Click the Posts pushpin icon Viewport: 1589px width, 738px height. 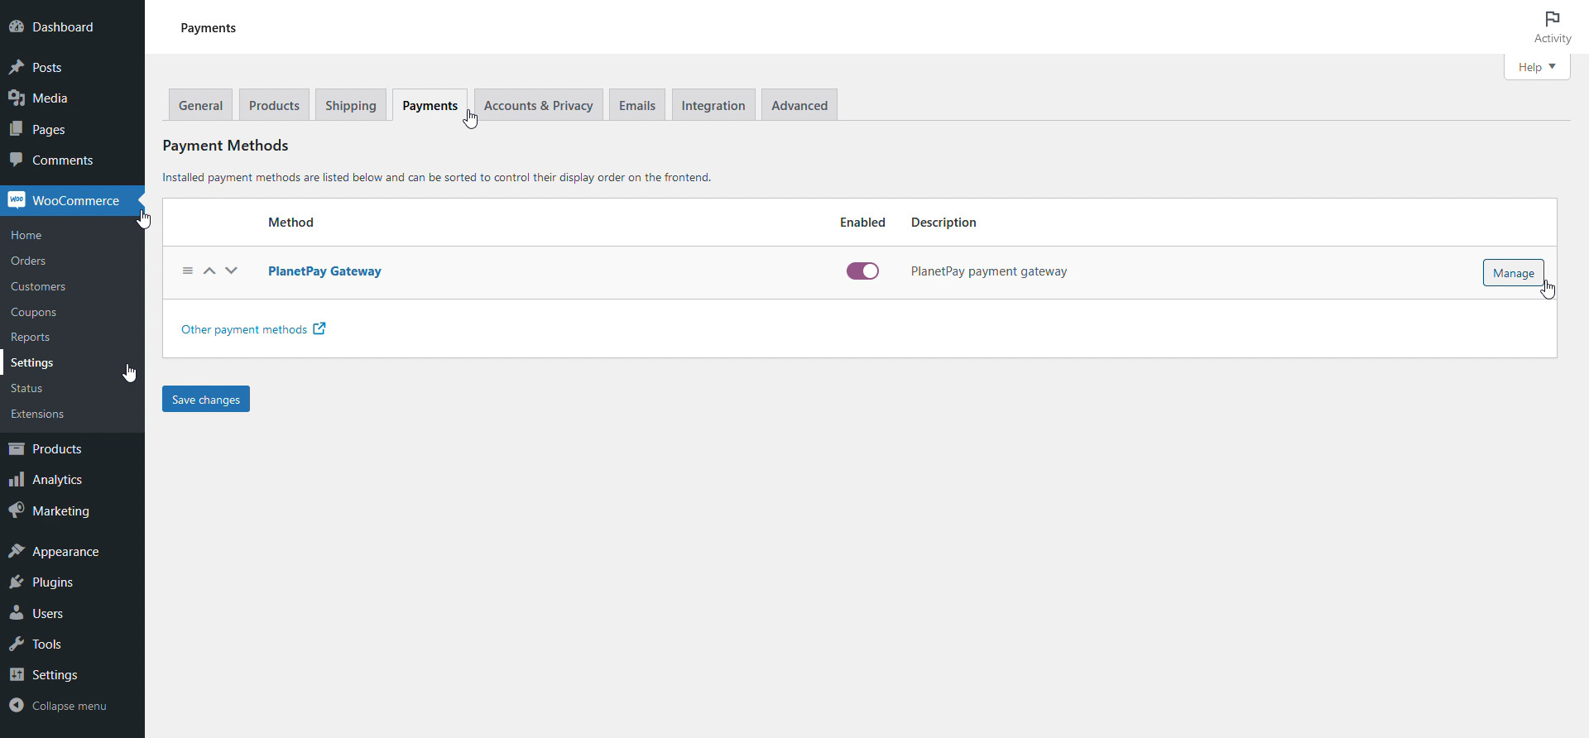coord(17,67)
